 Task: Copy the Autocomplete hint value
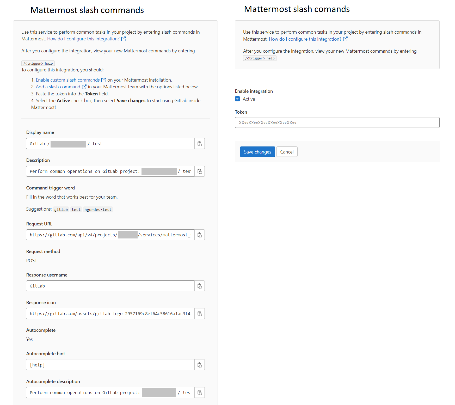pos(200,365)
